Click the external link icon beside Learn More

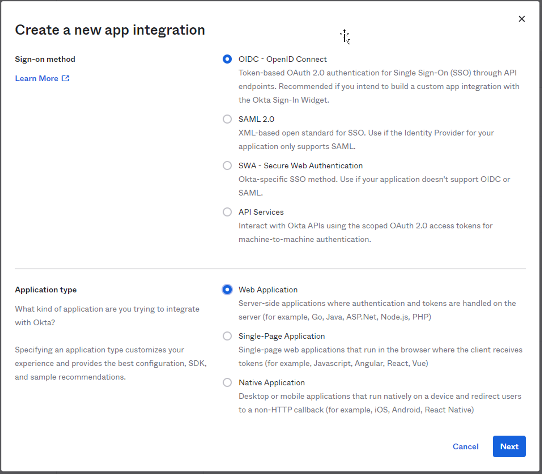pyautogui.click(x=66, y=78)
